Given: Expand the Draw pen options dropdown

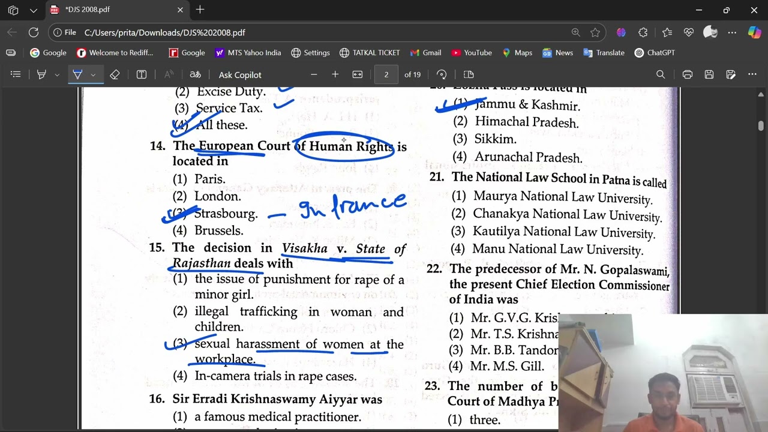Looking at the screenshot, I should (93, 74).
